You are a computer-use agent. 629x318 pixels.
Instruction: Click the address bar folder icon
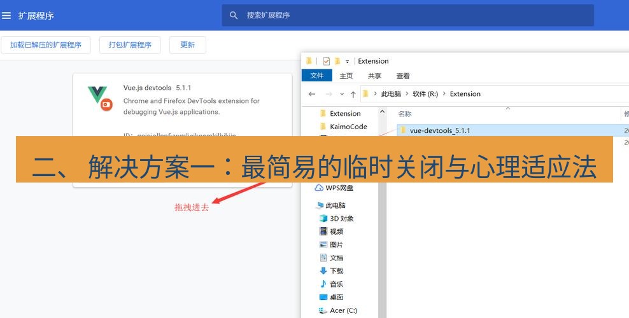[365, 93]
